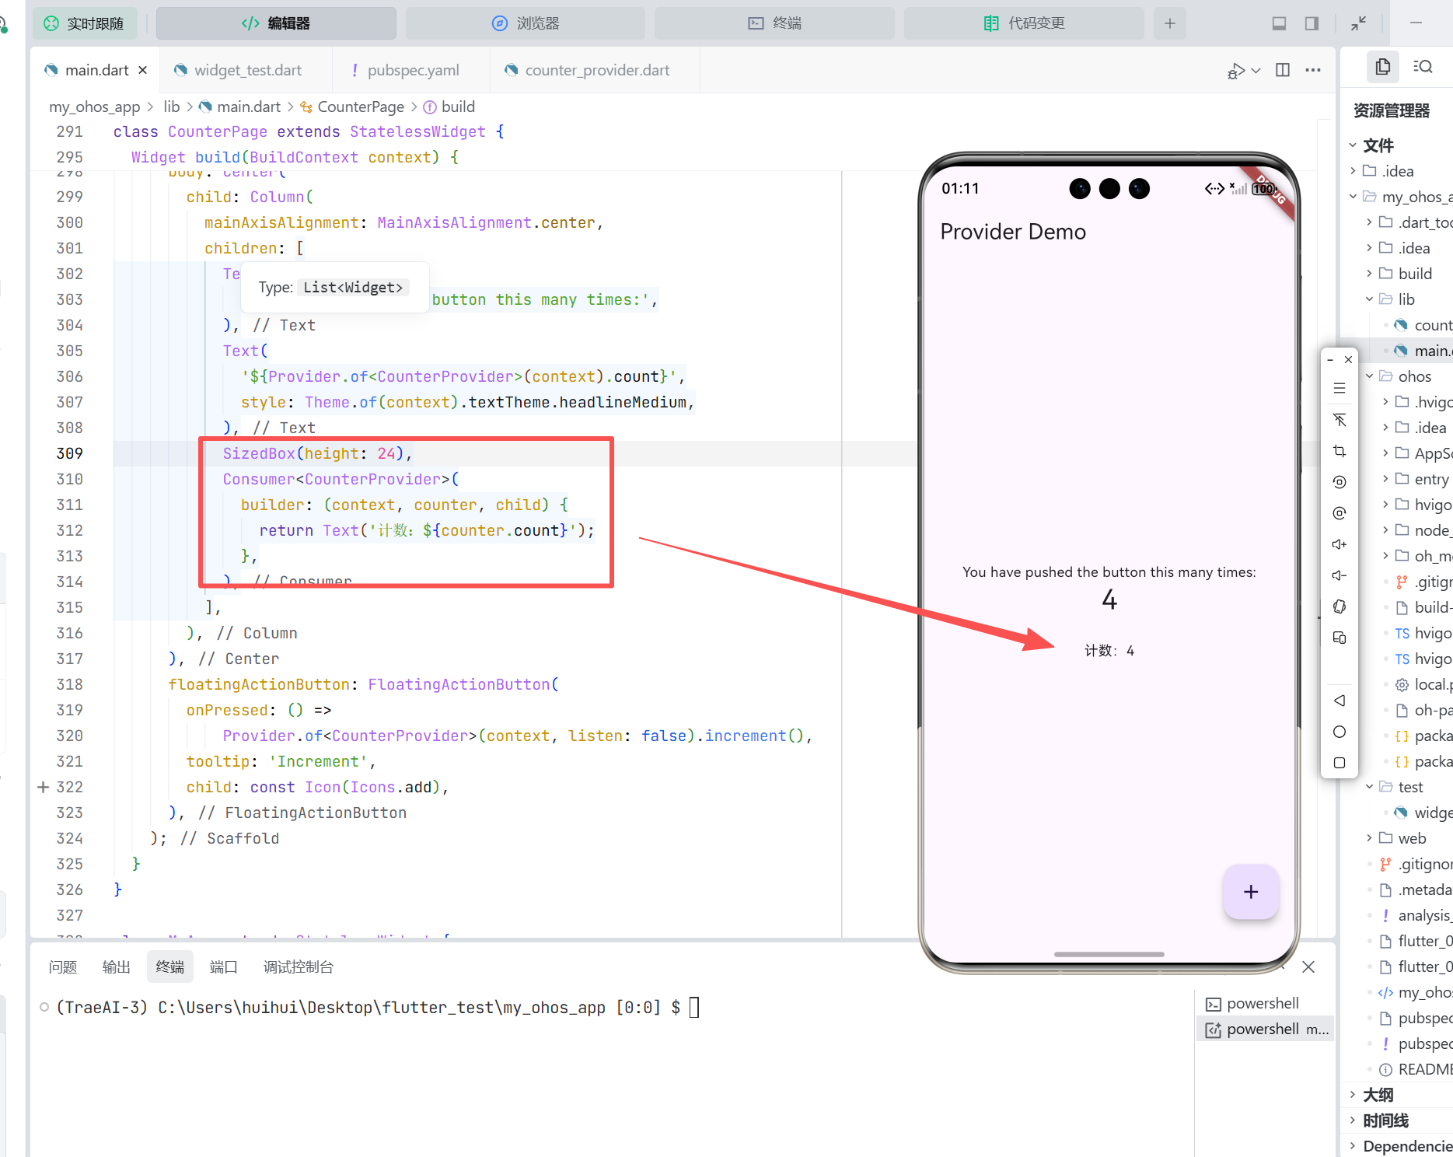This screenshot has height=1157, width=1453.
Task: Collapse the my_ohos_app root folder
Action: (1353, 197)
